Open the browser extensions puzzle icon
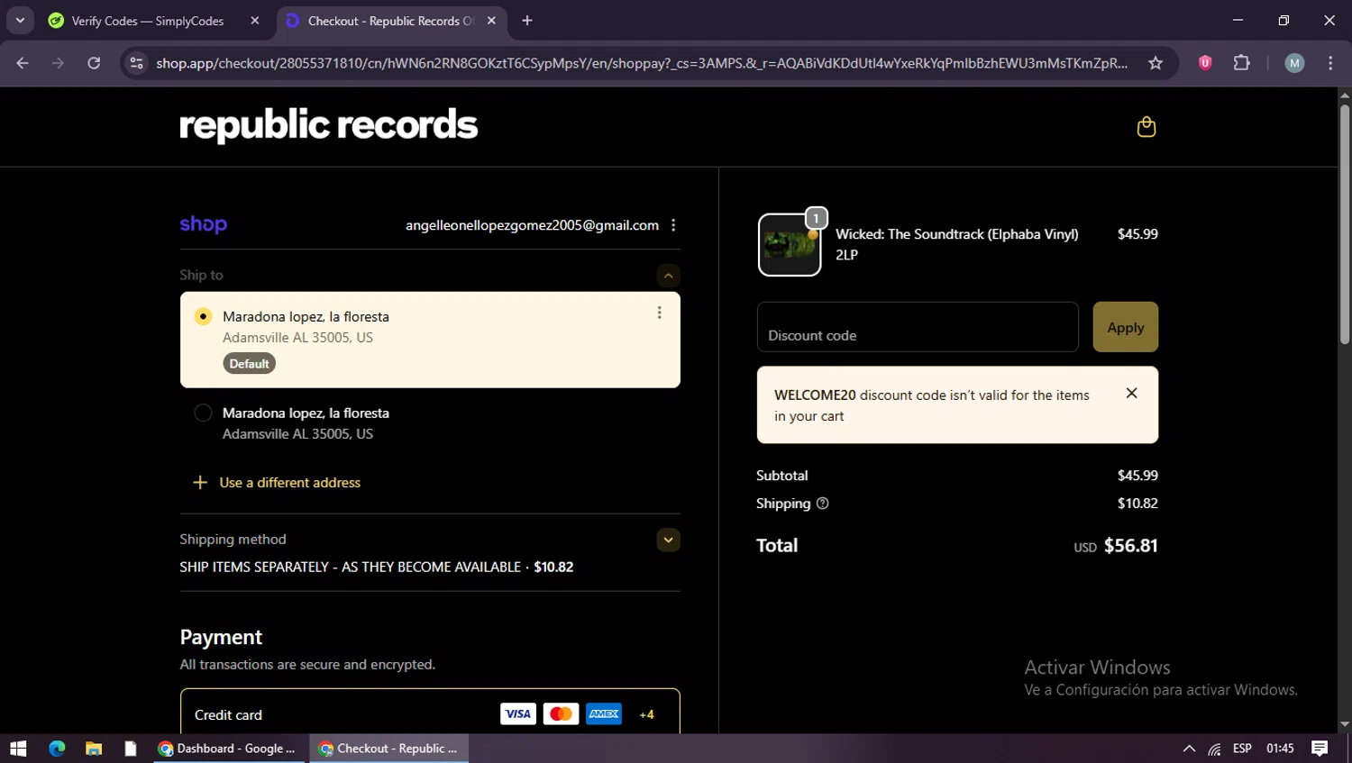 pyautogui.click(x=1242, y=63)
